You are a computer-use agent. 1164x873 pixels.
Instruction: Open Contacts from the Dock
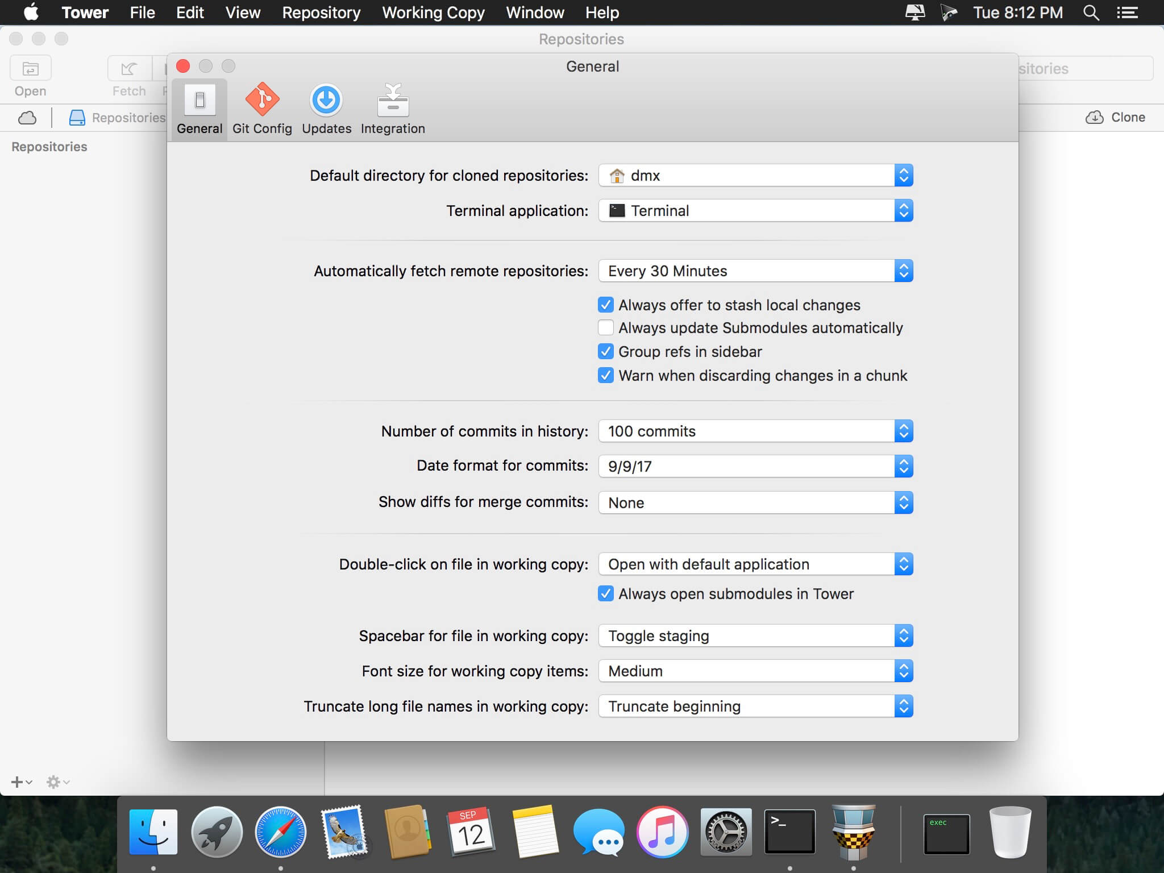[408, 832]
